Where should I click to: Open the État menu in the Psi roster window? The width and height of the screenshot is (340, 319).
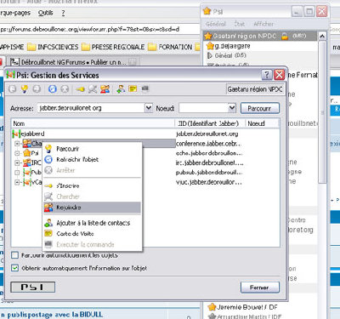click(240, 24)
